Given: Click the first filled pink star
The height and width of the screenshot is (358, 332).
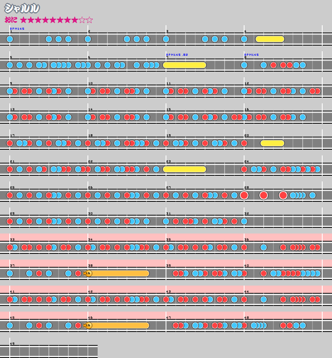Looking at the screenshot, I should [x=24, y=20].
